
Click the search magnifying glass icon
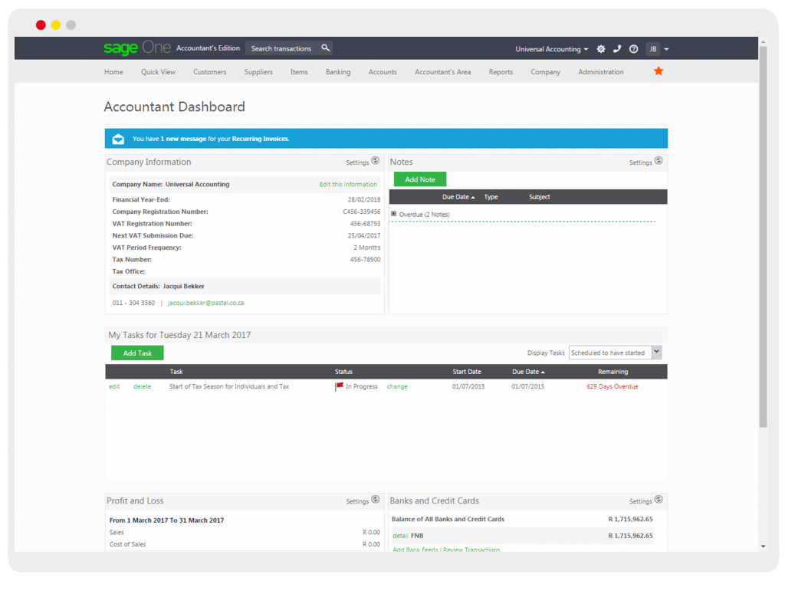pos(326,48)
